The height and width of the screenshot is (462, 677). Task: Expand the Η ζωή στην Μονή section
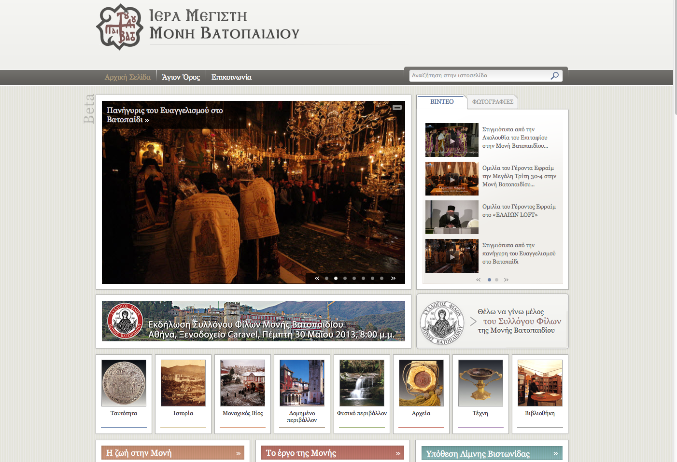[238, 453]
